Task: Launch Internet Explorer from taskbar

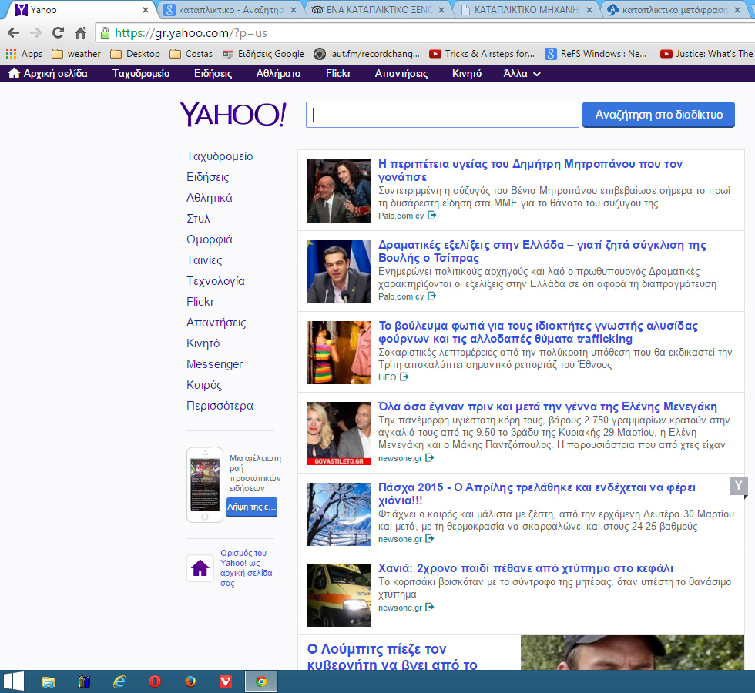Action: 119,681
